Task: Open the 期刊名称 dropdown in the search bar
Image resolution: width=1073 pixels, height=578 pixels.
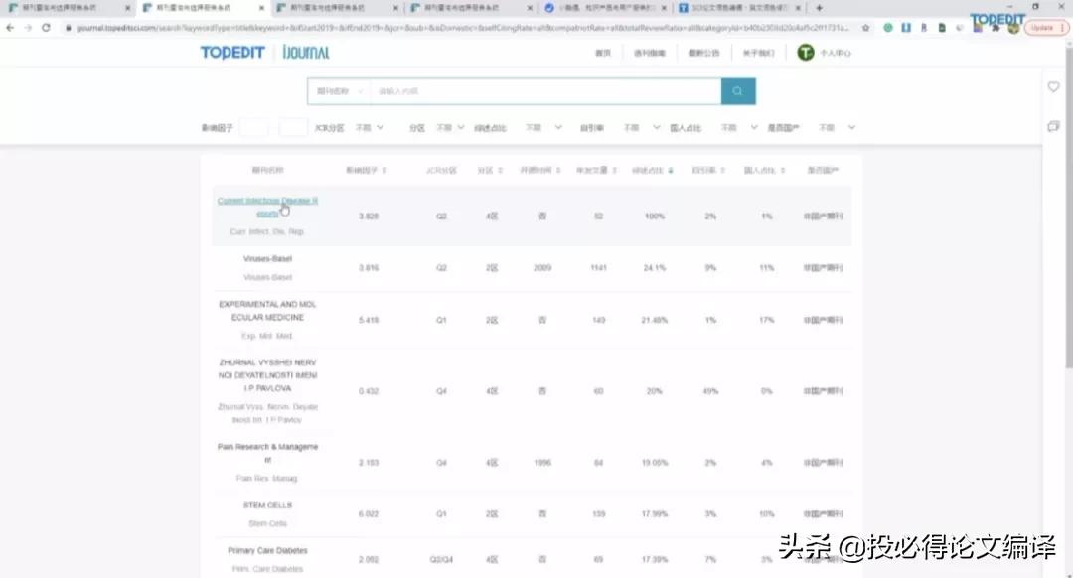Action: point(338,90)
